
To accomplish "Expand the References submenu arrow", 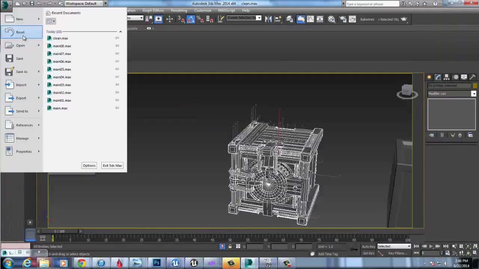I will (x=39, y=125).
